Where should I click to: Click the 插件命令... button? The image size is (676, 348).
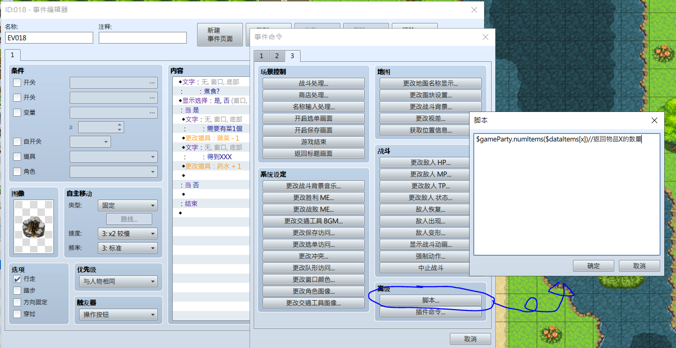click(430, 312)
